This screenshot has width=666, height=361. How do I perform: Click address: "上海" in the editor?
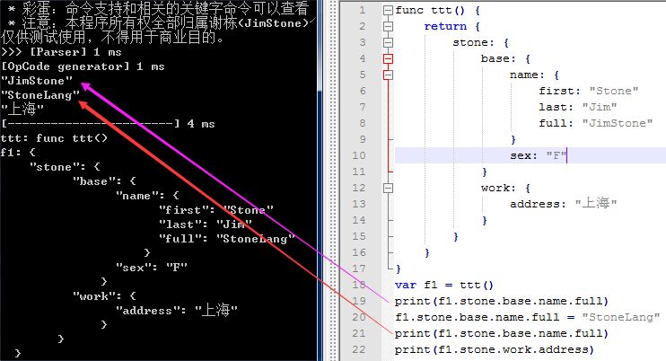[x=563, y=204]
